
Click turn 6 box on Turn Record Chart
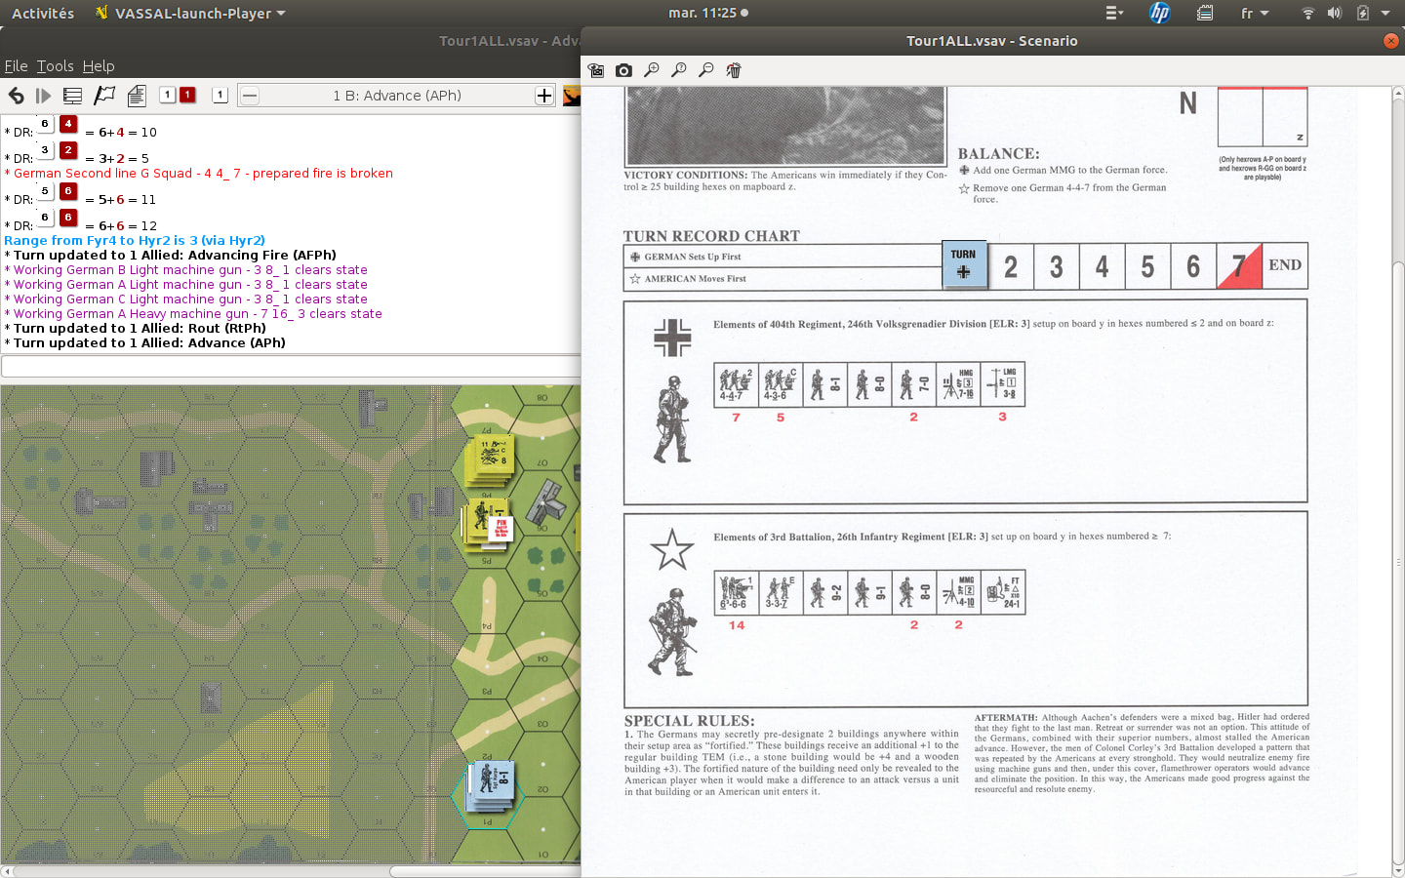tap(1193, 266)
